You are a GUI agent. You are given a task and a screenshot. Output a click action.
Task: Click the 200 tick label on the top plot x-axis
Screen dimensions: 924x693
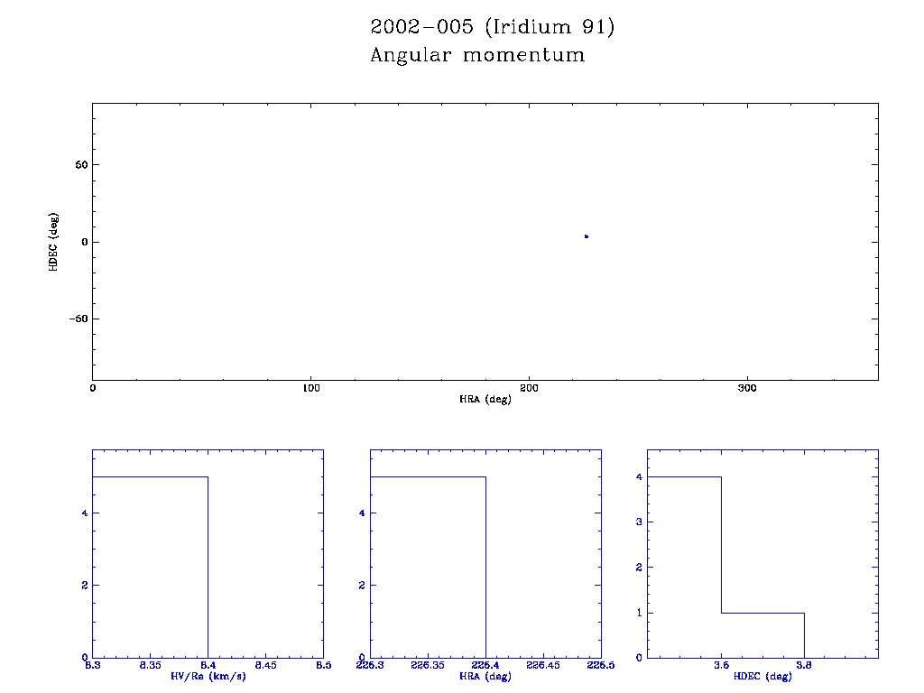tap(529, 388)
